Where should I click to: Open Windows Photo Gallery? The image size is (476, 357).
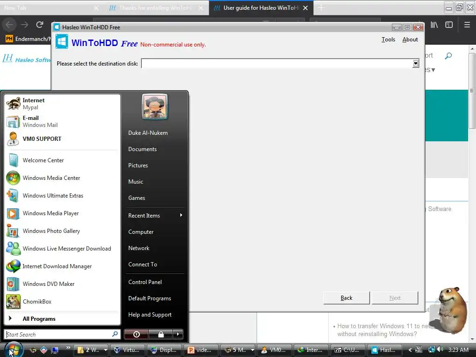62,231
